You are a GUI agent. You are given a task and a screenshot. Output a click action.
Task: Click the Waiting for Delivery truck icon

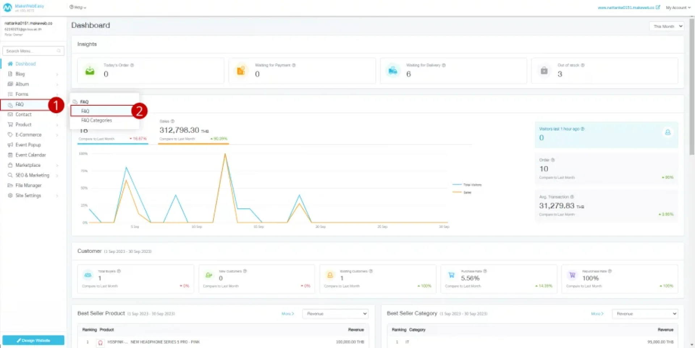[x=393, y=71]
